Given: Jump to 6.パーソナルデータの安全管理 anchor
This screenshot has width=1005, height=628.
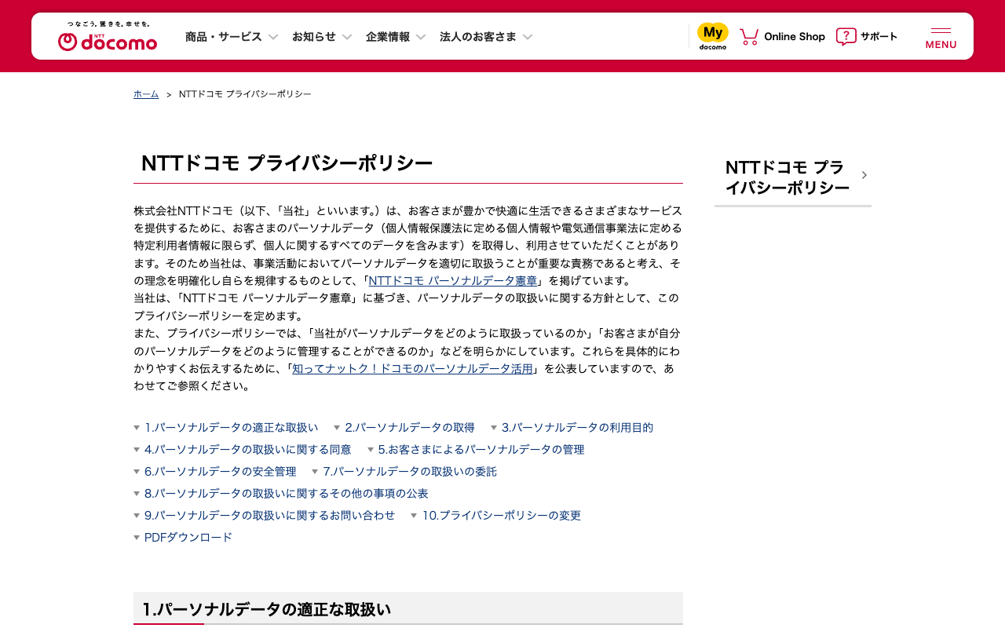Looking at the screenshot, I should click(215, 472).
